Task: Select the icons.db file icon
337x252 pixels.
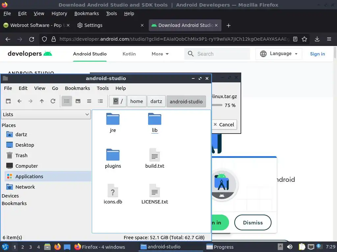Action: tap(113, 191)
